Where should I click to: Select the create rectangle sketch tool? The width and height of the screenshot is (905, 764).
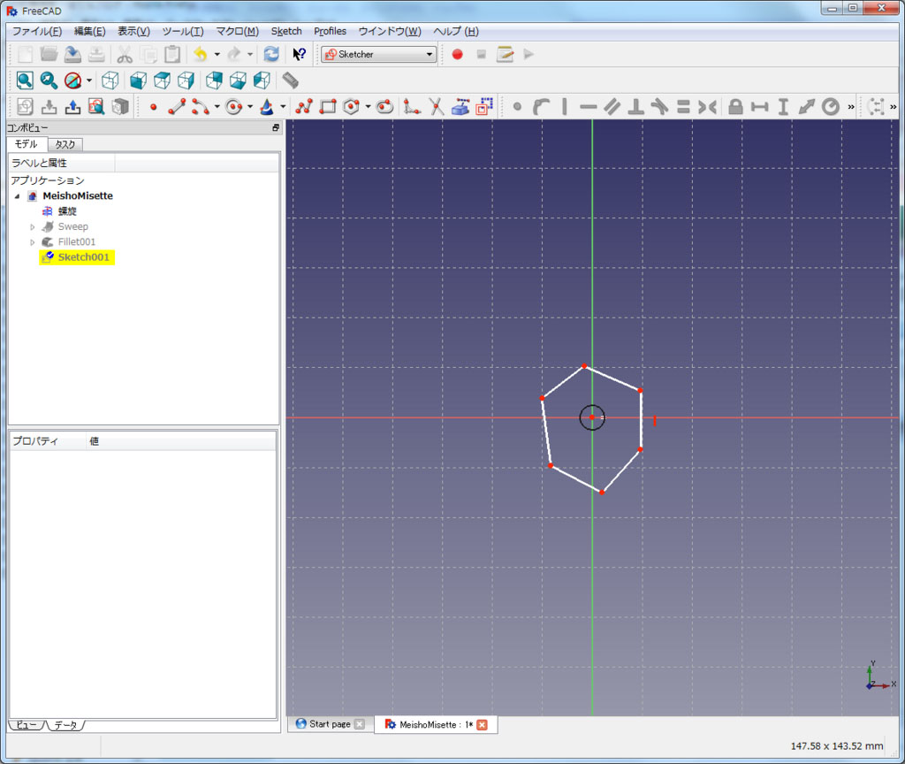coord(328,107)
